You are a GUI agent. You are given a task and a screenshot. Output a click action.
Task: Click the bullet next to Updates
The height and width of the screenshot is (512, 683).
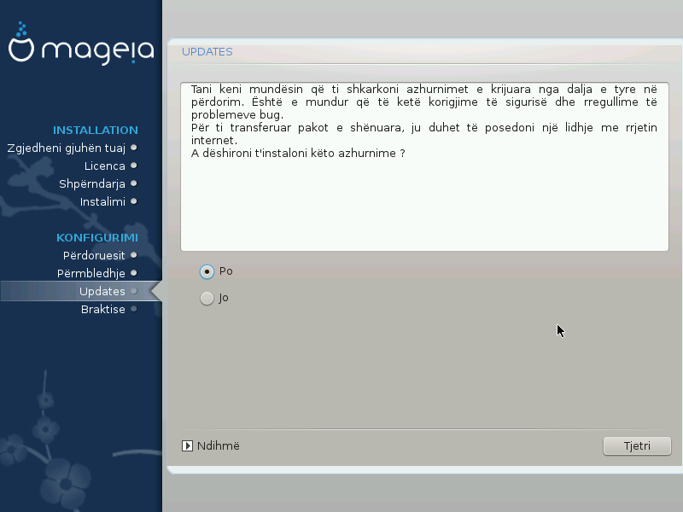[134, 291]
